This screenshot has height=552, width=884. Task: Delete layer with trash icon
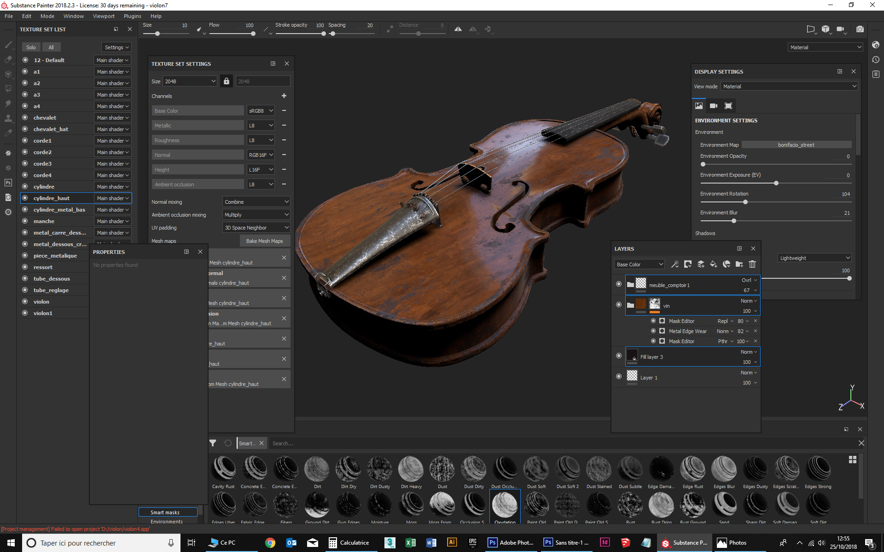(752, 264)
